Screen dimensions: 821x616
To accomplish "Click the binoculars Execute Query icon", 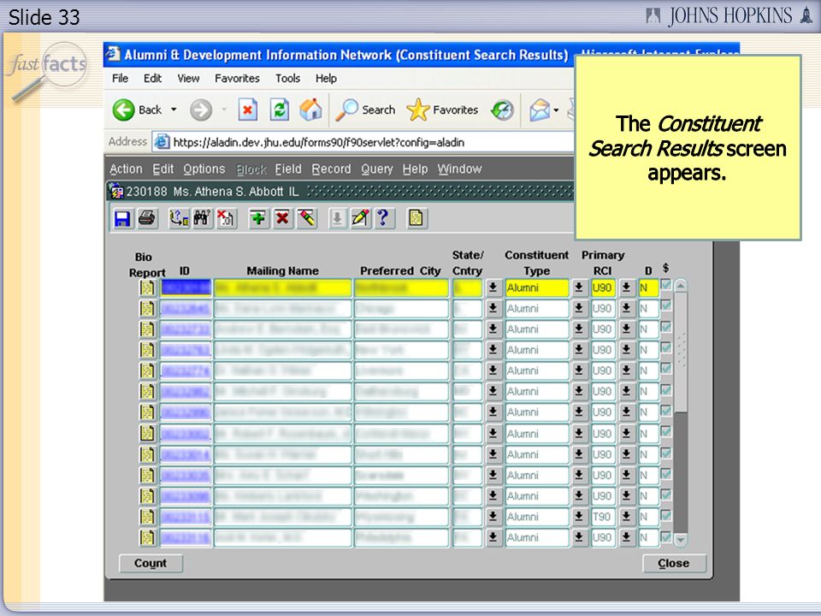I will pyautogui.click(x=202, y=218).
